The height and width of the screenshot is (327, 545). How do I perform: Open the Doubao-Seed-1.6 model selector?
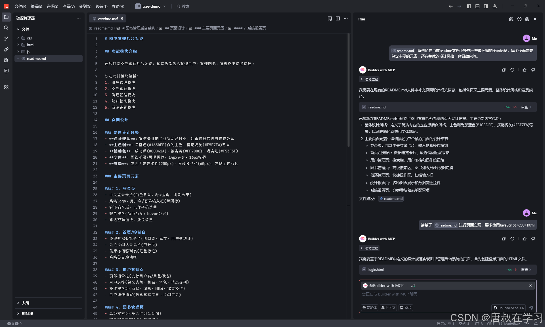click(508, 308)
